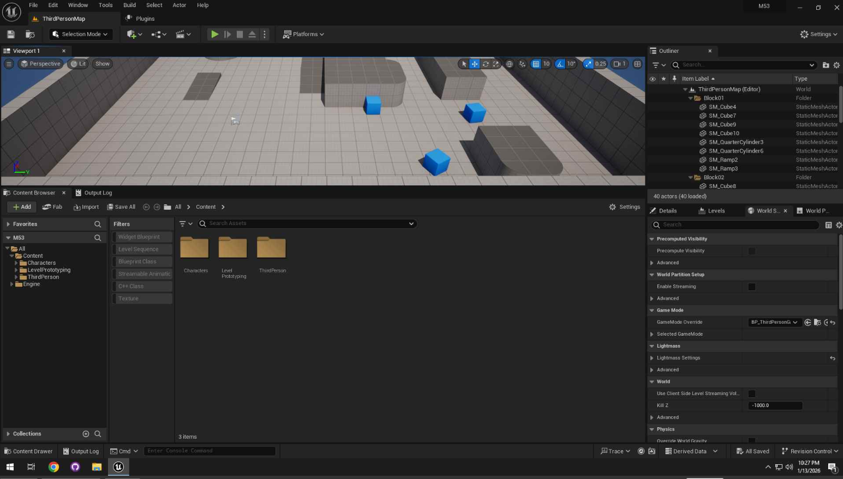This screenshot has height=479, width=843.
Task: Select the translate tool in viewport toolbar
Action: (x=475, y=64)
